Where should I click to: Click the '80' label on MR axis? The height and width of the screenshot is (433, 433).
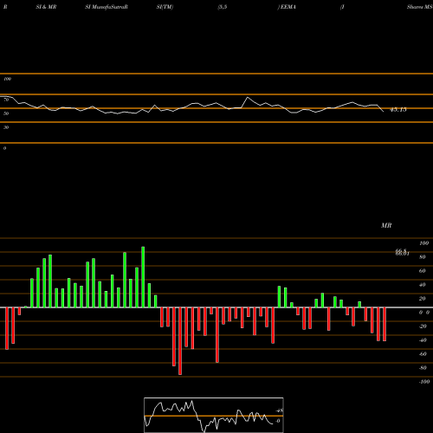pos(423,257)
